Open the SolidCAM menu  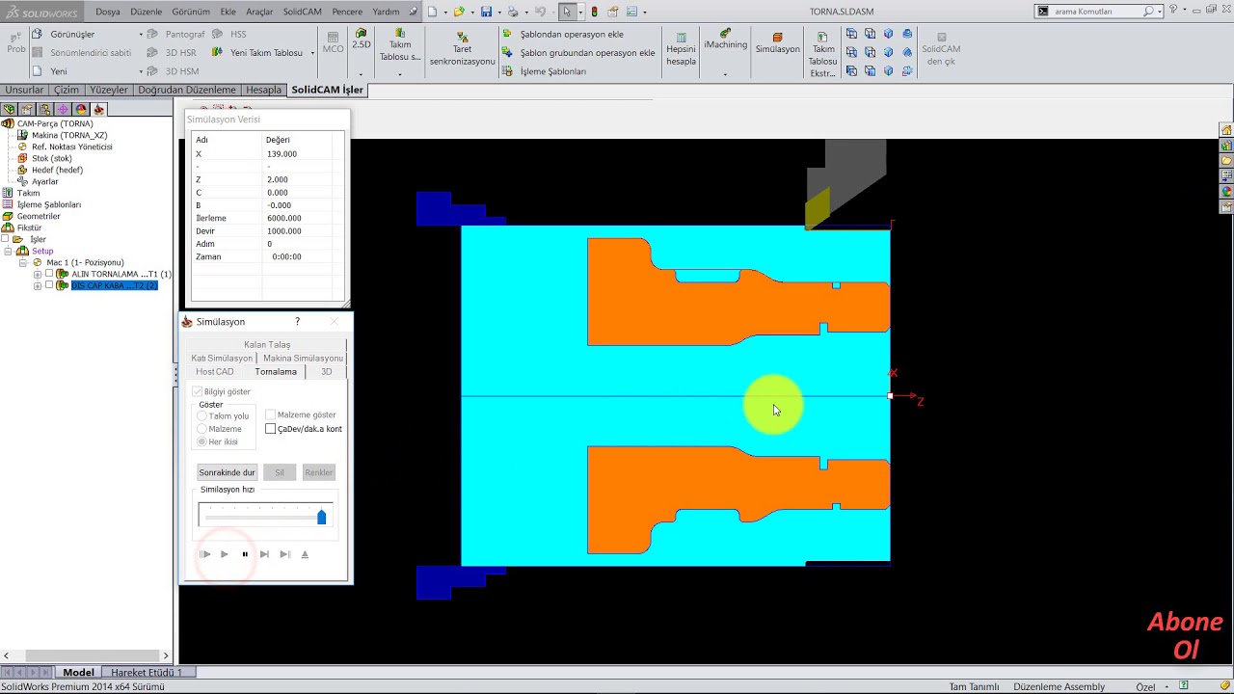[x=302, y=12]
